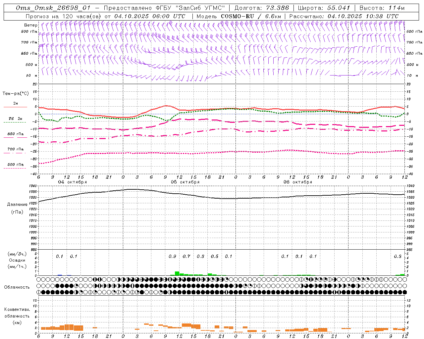Click the Td 2м dew point legend entry

pyautogui.click(x=16, y=119)
